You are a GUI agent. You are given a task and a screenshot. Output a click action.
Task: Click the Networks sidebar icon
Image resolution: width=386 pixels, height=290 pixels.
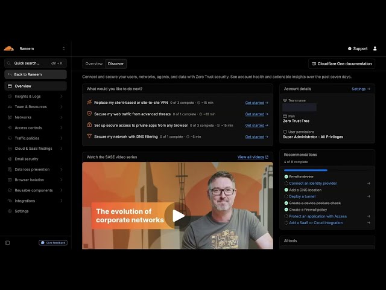tap(10, 117)
